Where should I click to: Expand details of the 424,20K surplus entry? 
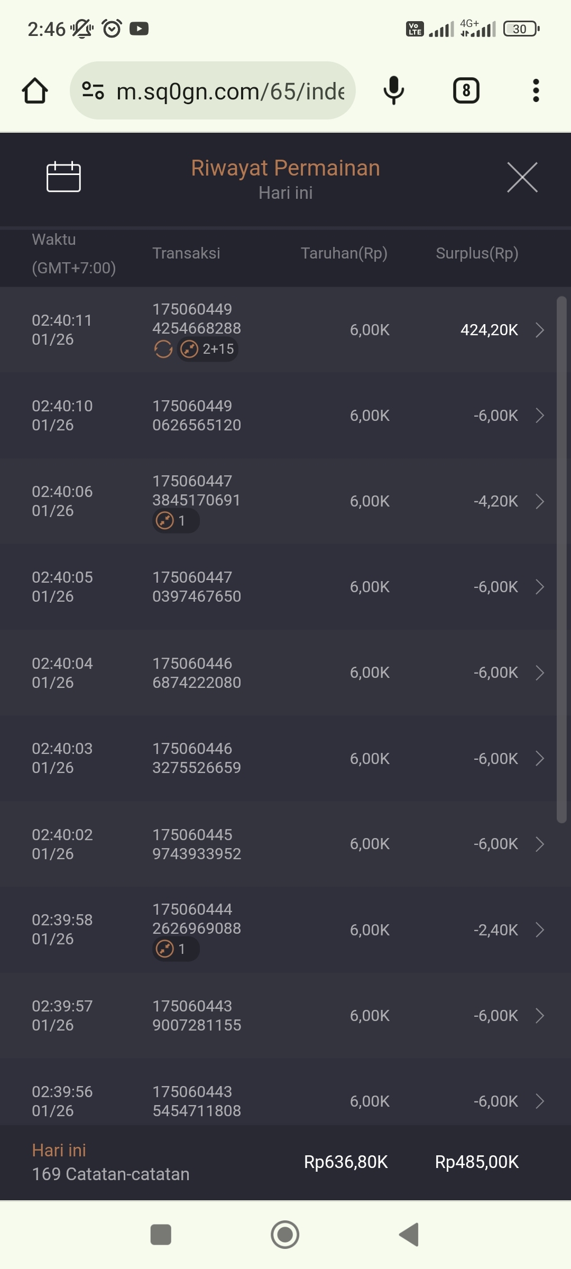pos(539,330)
